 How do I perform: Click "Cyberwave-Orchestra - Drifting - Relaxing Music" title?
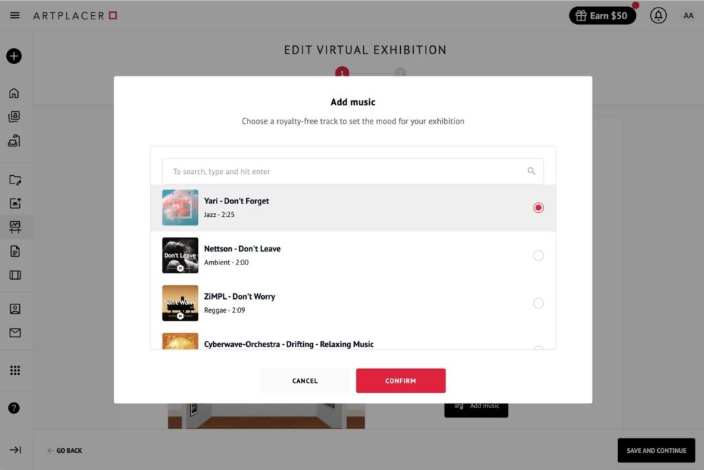pos(289,344)
